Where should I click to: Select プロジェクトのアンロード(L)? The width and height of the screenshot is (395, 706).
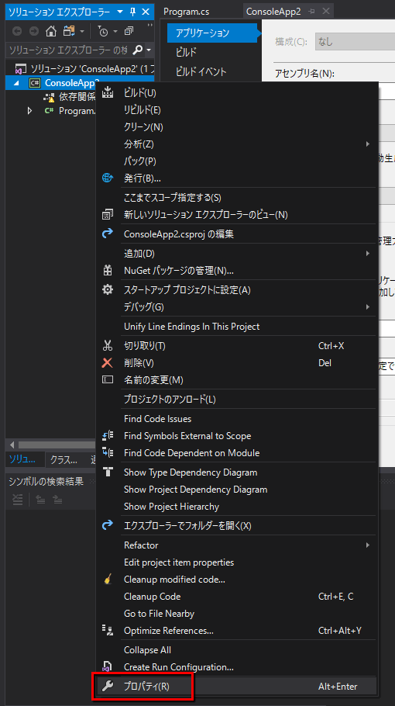click(237, 400)
